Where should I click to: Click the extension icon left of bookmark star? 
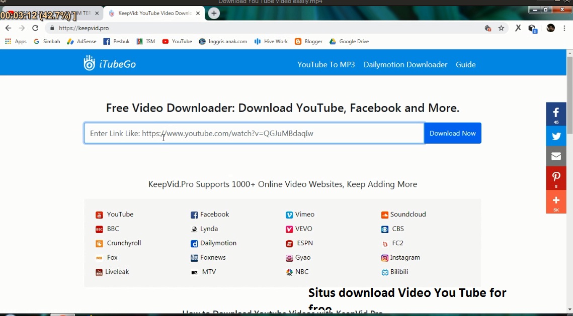point(487,28)
